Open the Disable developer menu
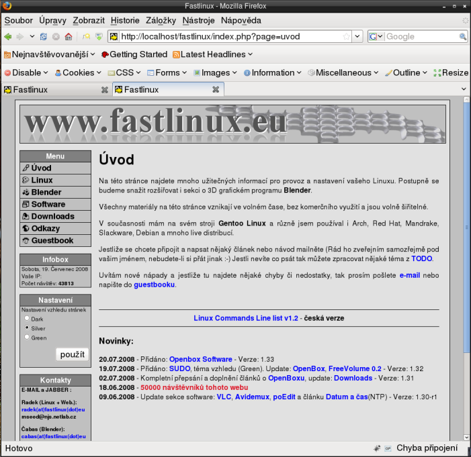 point(26,72)
